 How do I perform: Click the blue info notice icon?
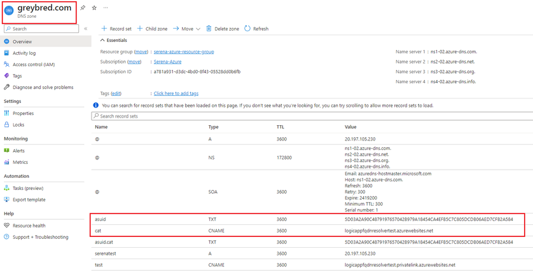pos(96,105)
